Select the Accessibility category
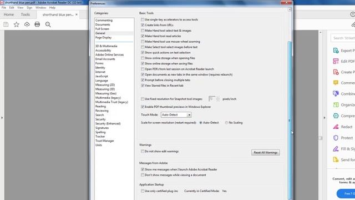 point(103,51)
